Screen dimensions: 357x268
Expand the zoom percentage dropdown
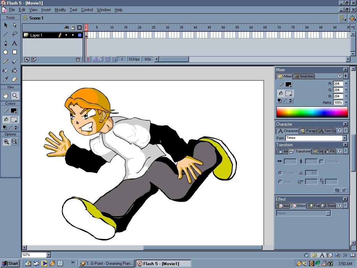(x=48, y=255)
